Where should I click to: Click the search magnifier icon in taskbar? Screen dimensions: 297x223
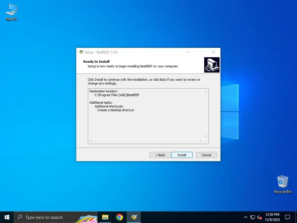[x=20, y=217]
